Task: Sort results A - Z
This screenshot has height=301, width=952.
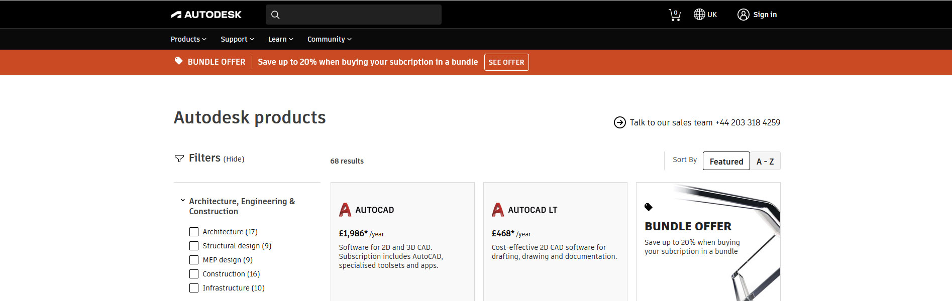Action: (x=765, y=161)
